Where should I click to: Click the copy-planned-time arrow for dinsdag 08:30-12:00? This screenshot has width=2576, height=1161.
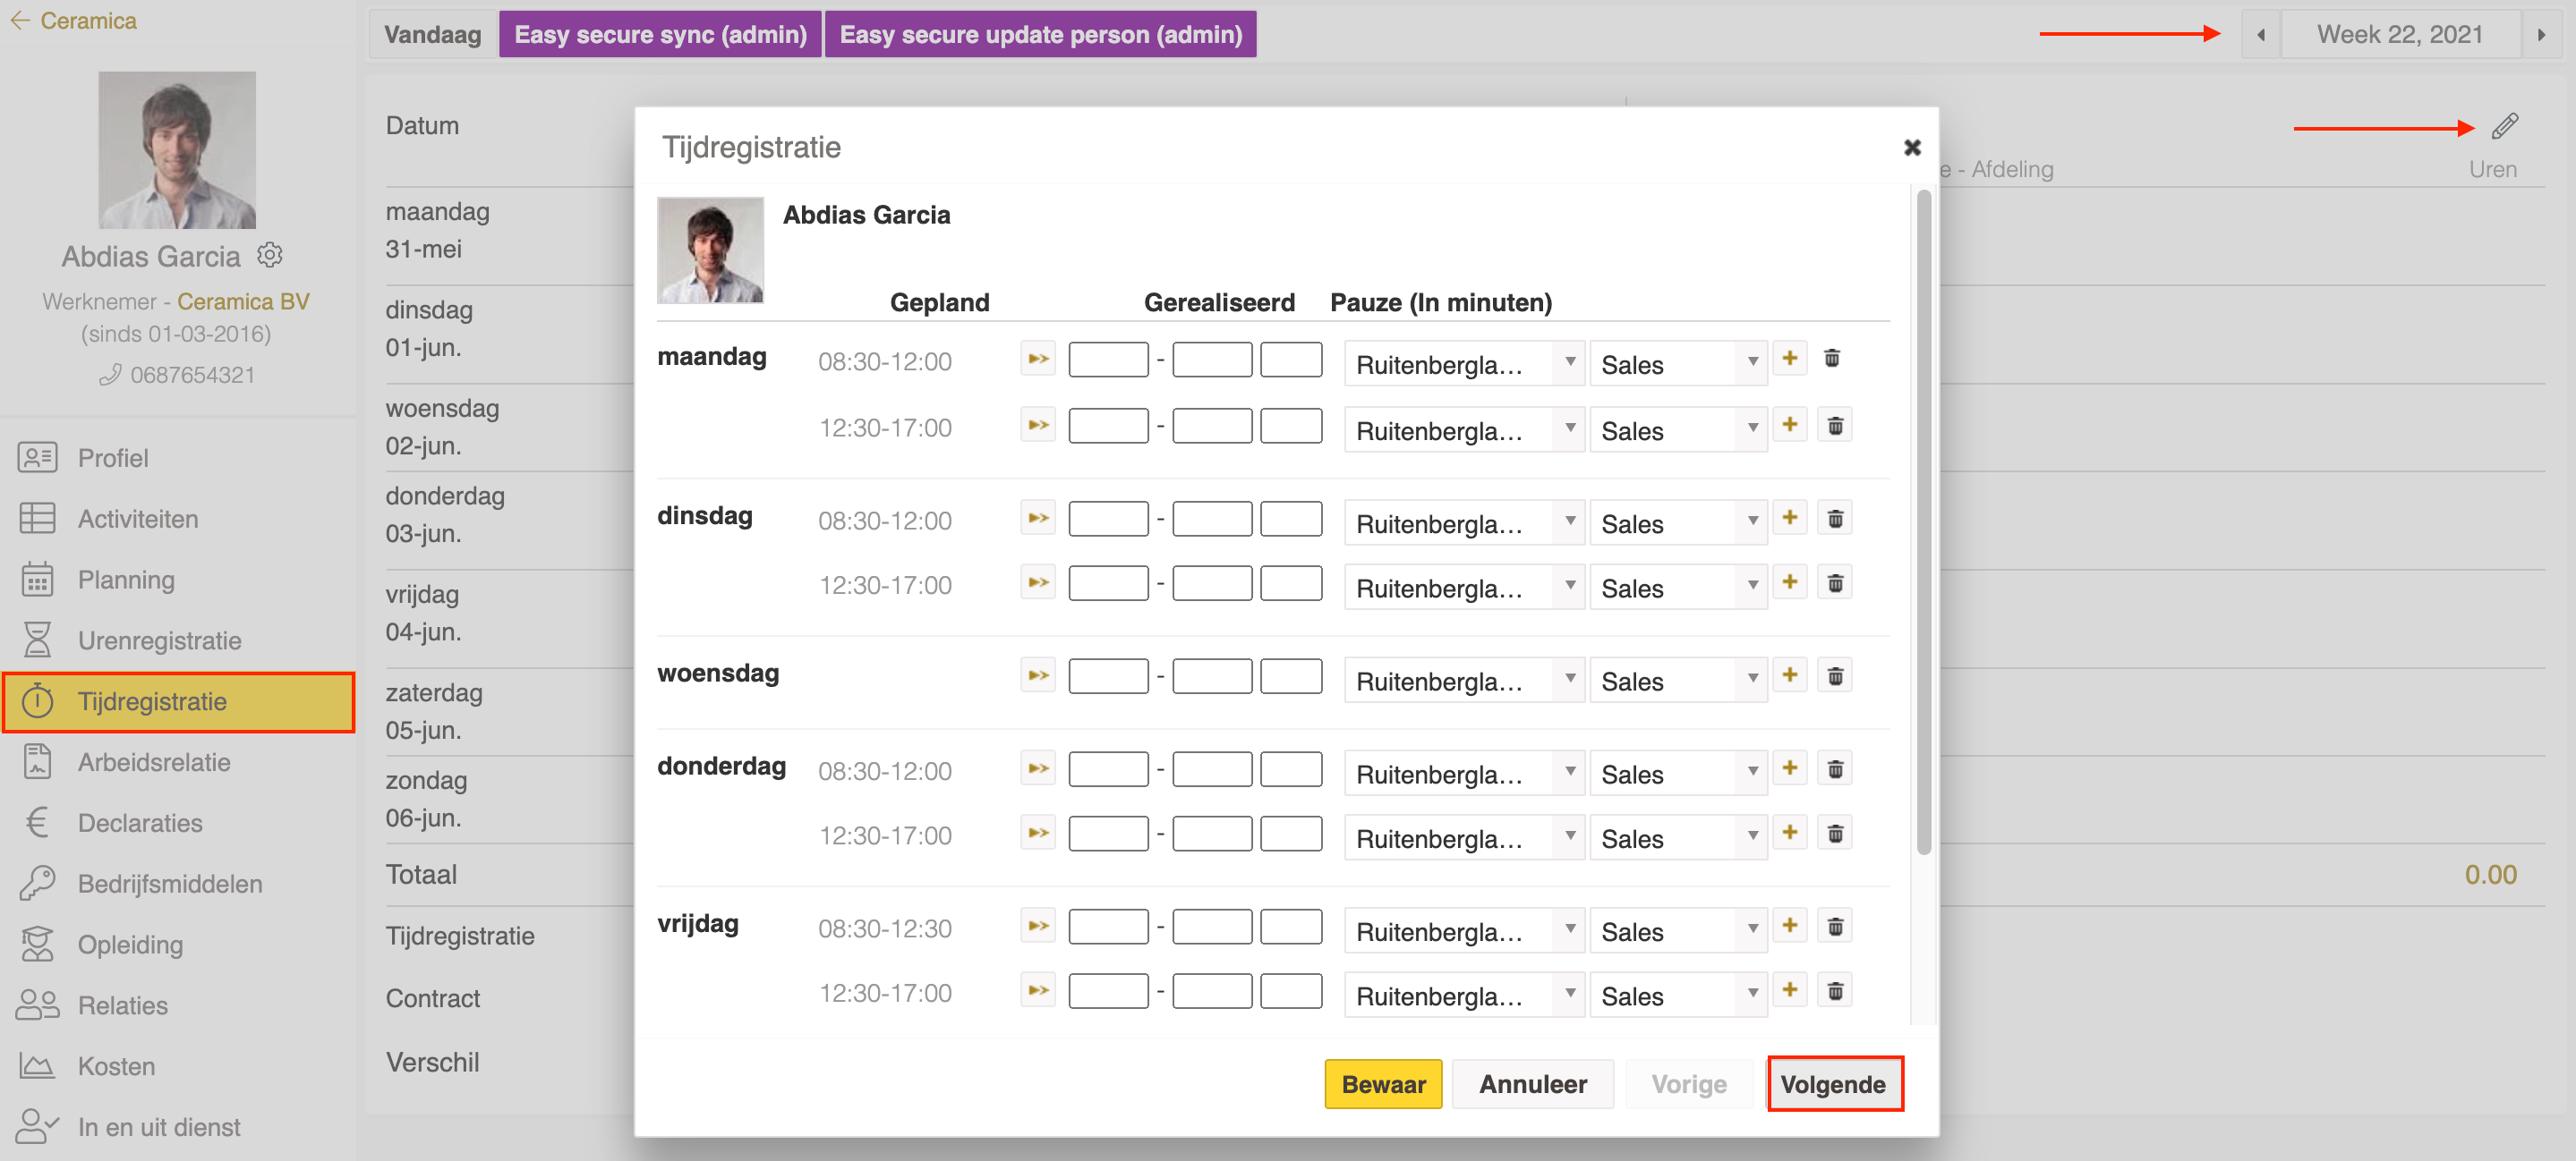1038,519
